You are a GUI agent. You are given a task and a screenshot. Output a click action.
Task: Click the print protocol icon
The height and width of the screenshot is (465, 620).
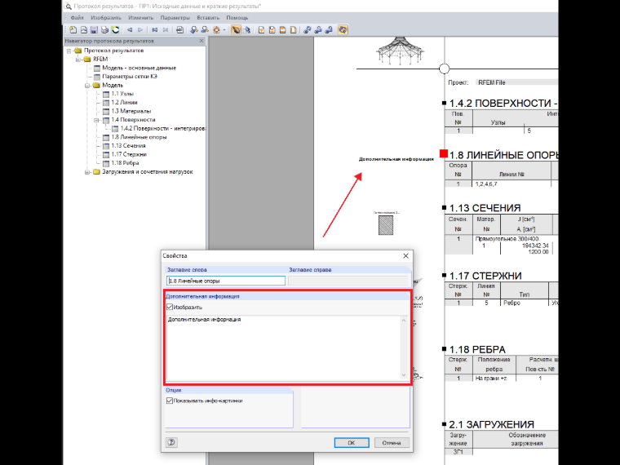[x=104, y=29]
